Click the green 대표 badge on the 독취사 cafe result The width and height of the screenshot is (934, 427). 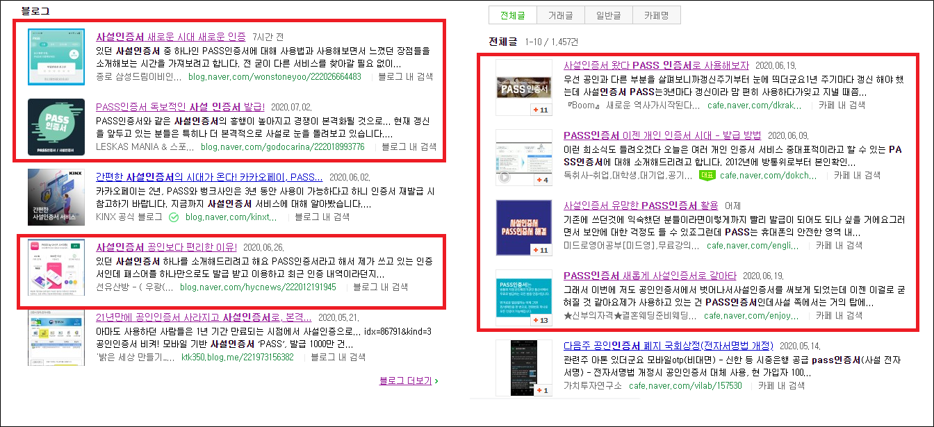click(707, 176)
